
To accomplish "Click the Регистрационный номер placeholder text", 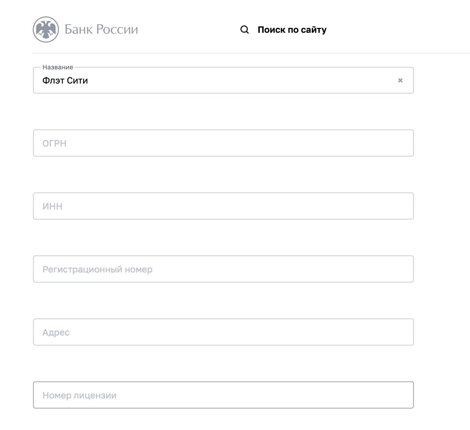I will [x=97, y=269].
